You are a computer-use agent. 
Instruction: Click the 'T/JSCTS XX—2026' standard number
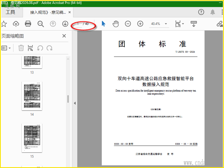[185, 52]
